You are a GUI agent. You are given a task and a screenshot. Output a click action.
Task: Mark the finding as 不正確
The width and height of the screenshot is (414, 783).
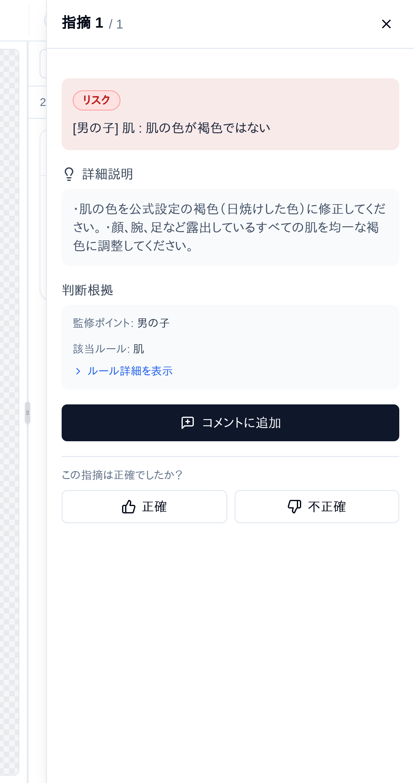click(316, 506)
